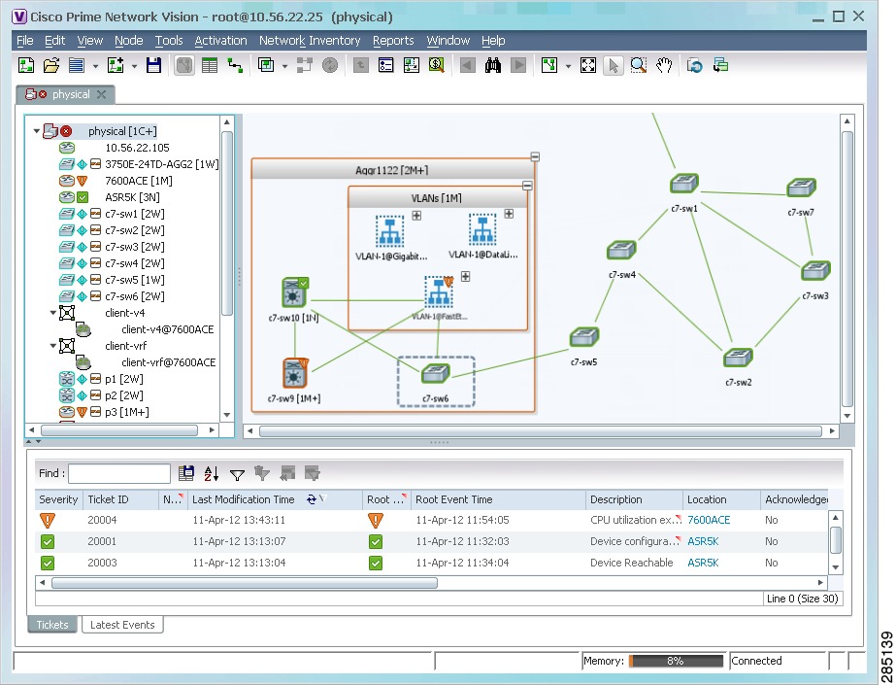This screenshot has width=896, height=685.
Task: Click the Memory usage bar
Action: coord(676,661)
